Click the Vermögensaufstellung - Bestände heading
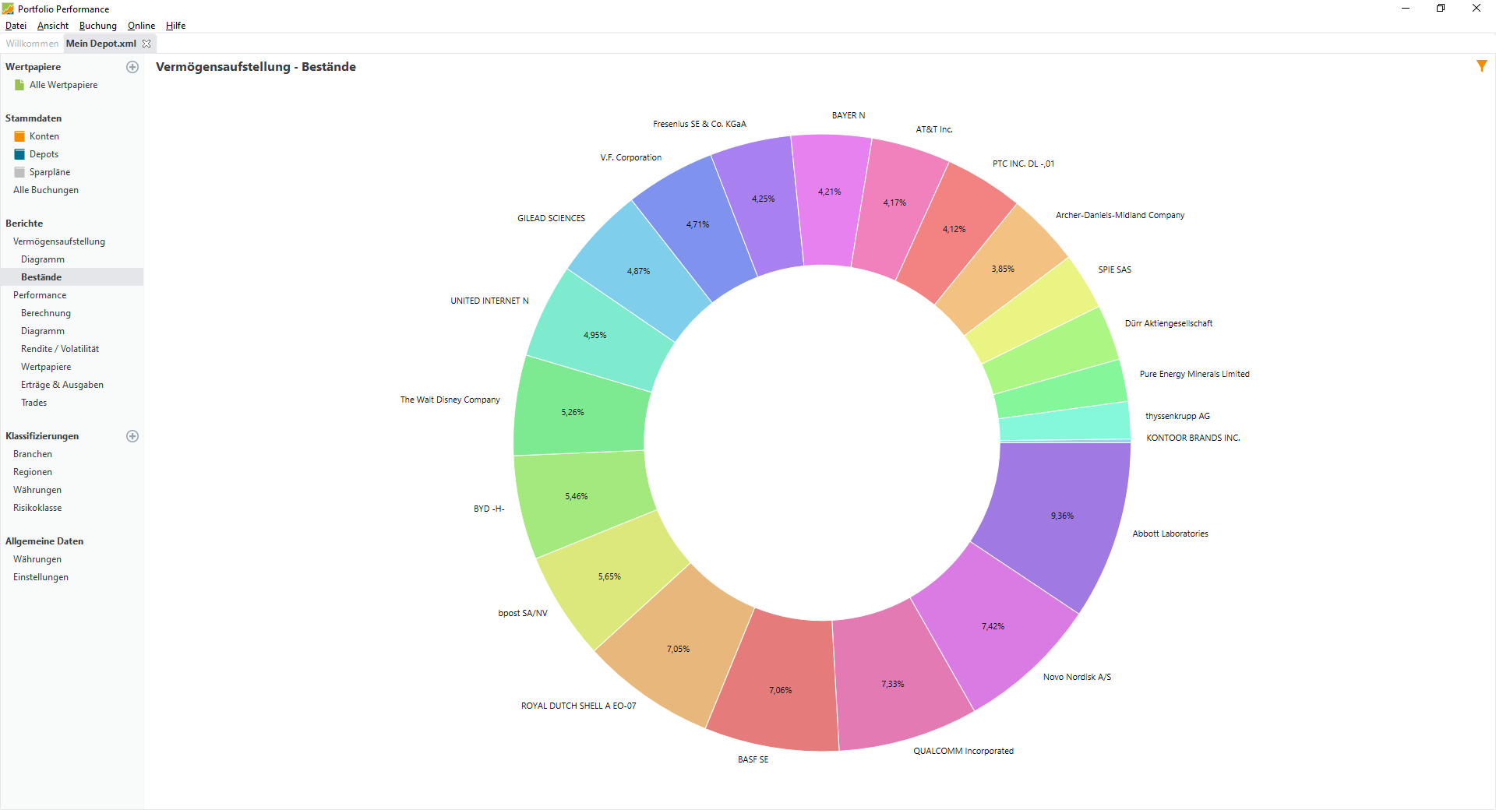 [256, 67]
